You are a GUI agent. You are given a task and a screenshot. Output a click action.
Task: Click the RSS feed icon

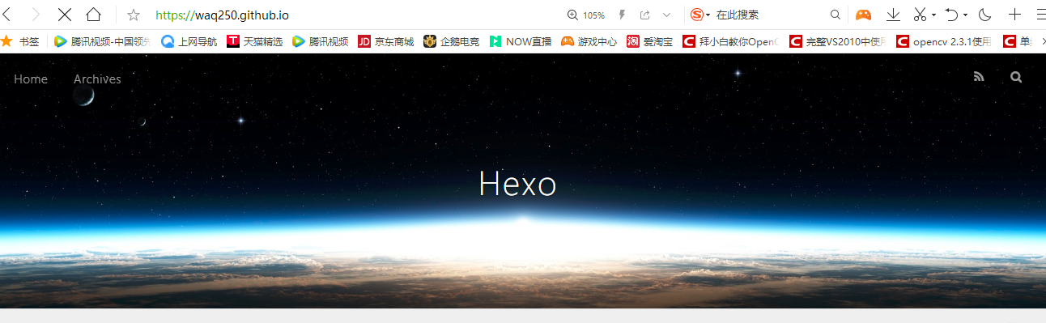click(979, 77)
